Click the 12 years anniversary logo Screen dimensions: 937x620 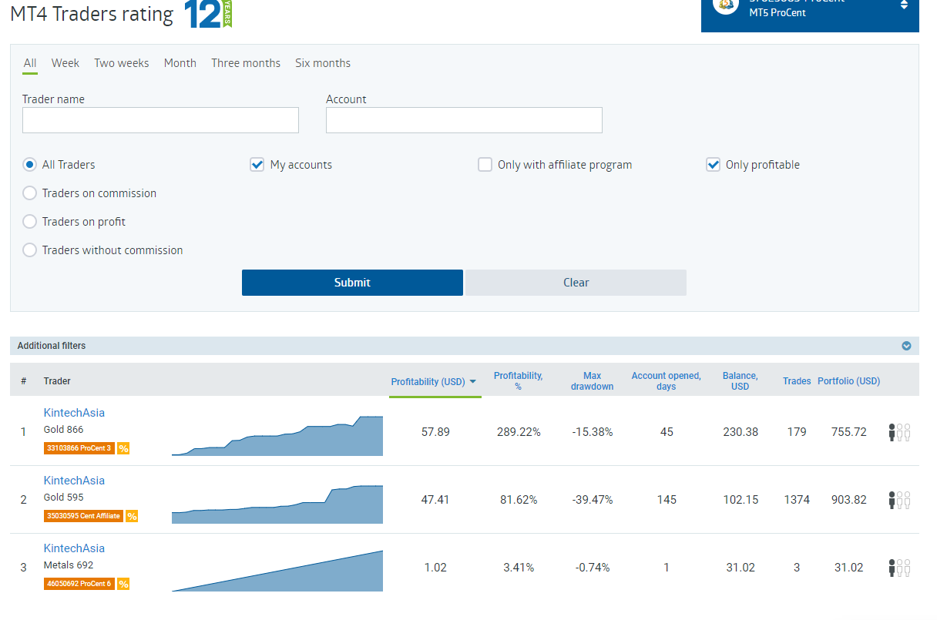[208, 15]
